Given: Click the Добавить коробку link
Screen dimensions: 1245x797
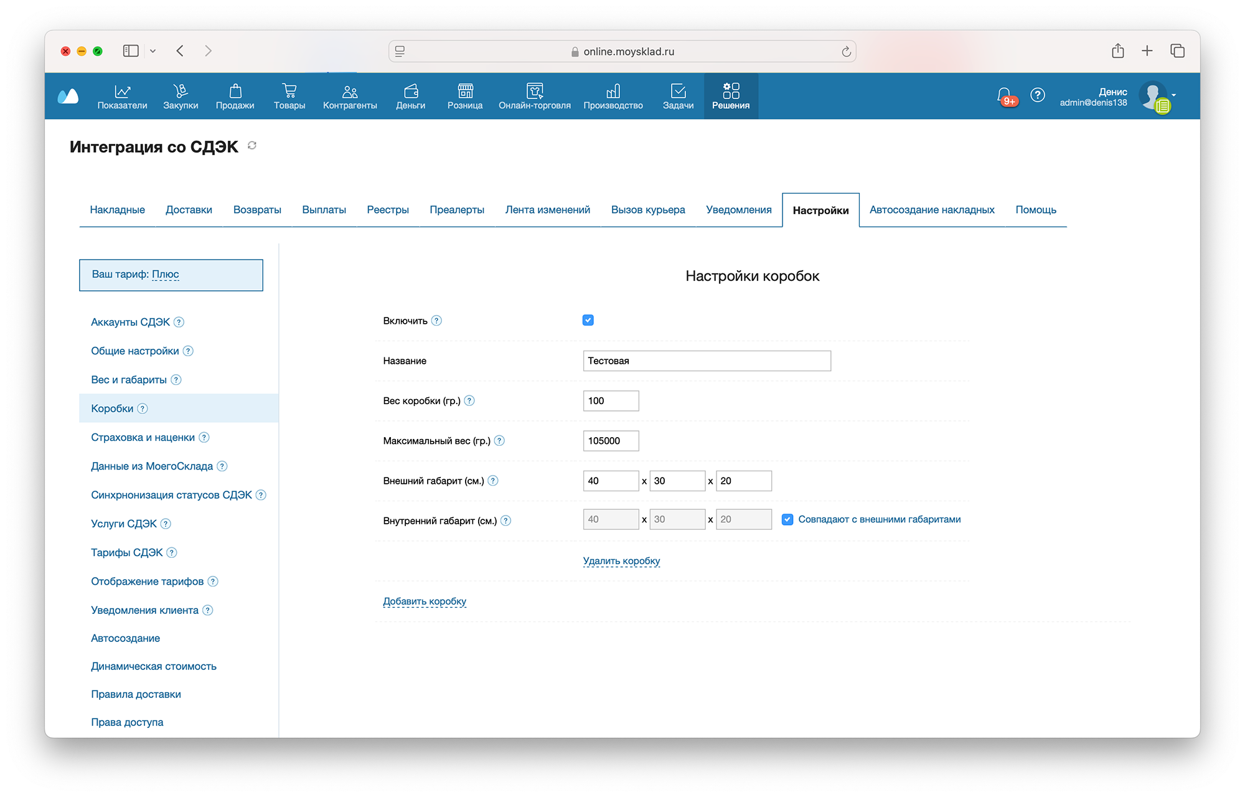Looking at the screenshot, I should pyautogui.click(x=425, y=601).
